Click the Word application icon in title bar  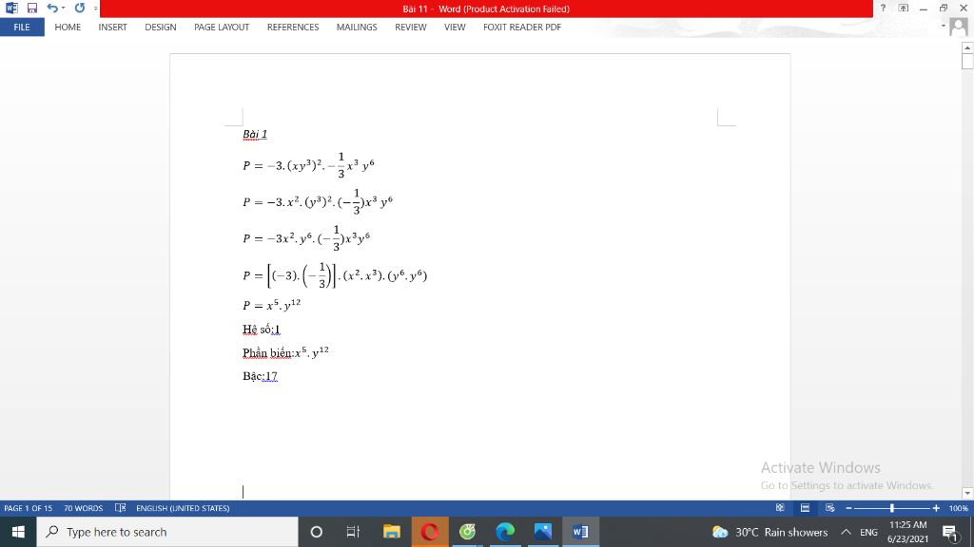11,8
